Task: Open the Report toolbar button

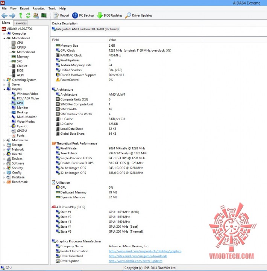Action: (x=61, y=15)
